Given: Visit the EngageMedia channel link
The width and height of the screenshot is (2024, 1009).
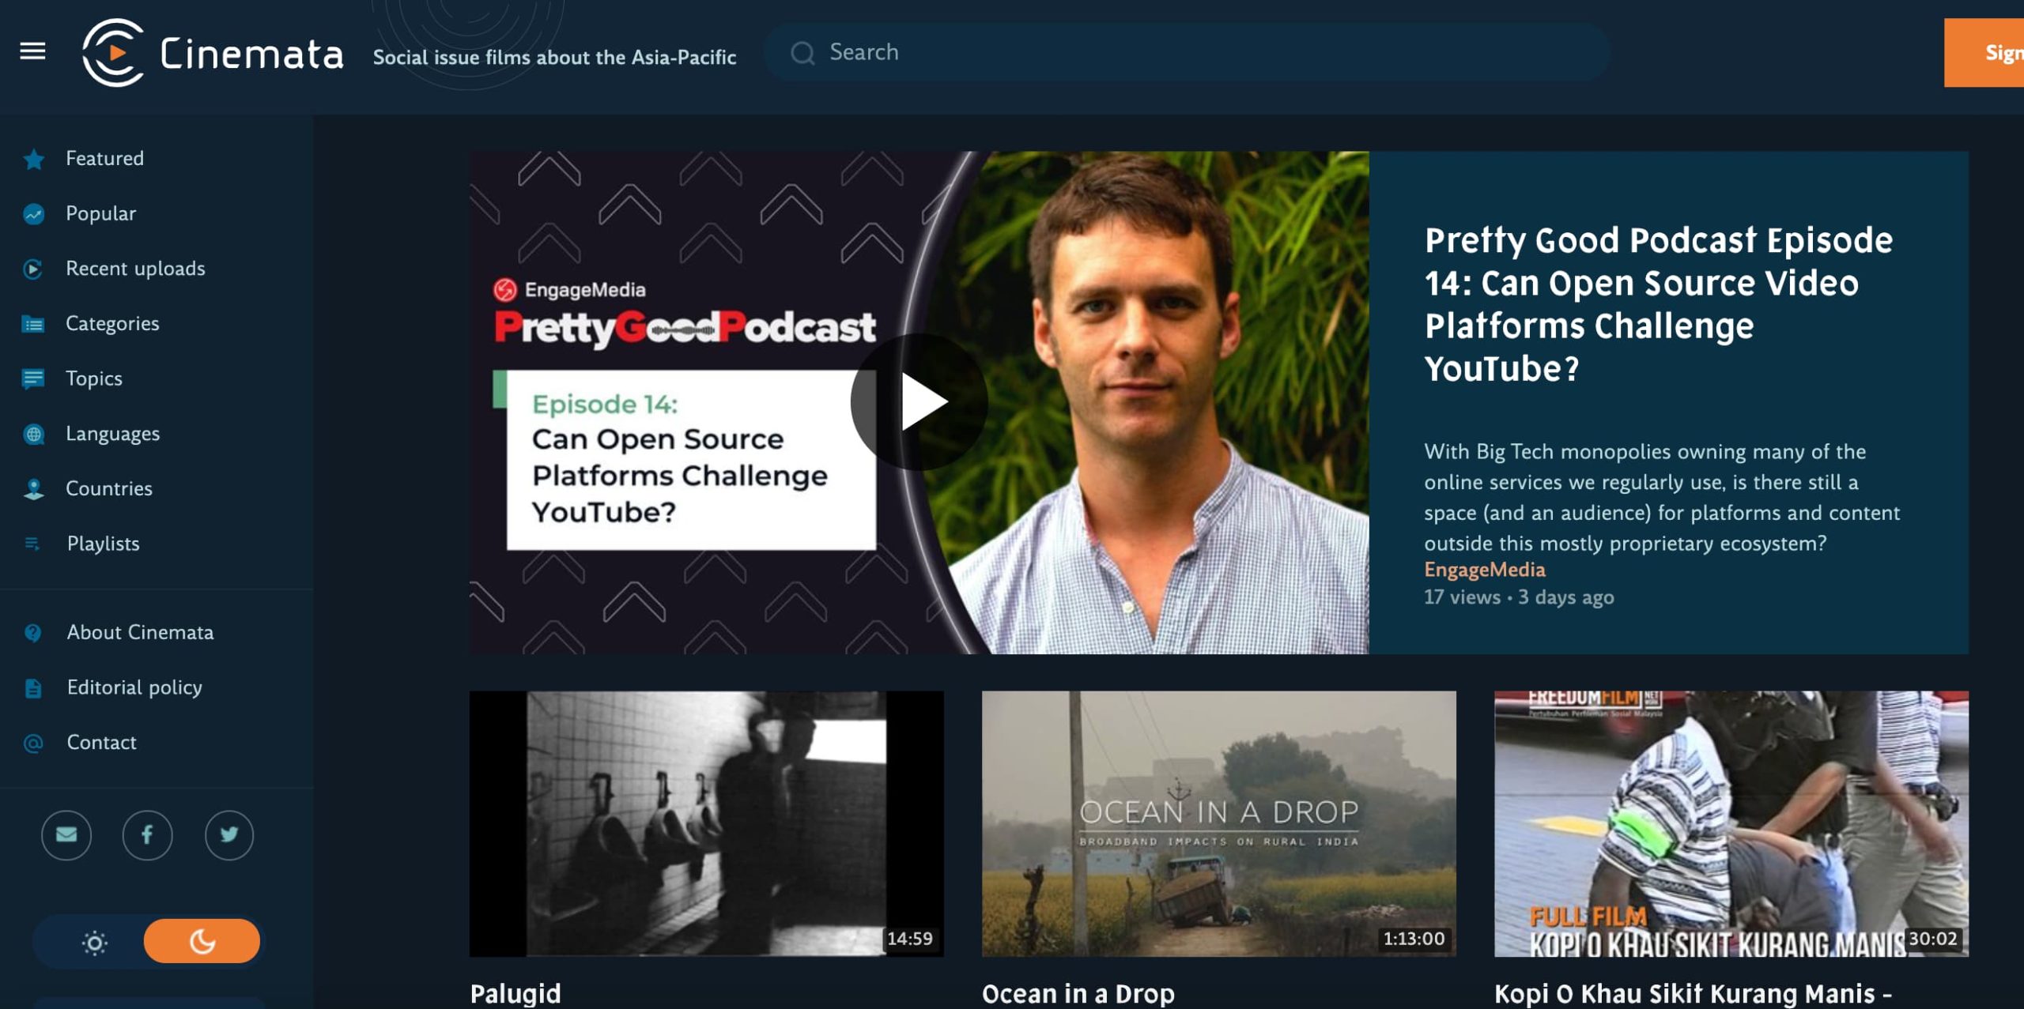Looking at the screenshot, I should pyautogui.click(x=1485, y=569).
